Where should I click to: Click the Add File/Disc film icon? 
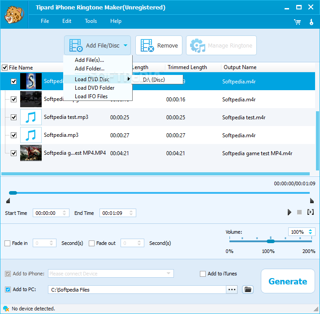point(76,45)
